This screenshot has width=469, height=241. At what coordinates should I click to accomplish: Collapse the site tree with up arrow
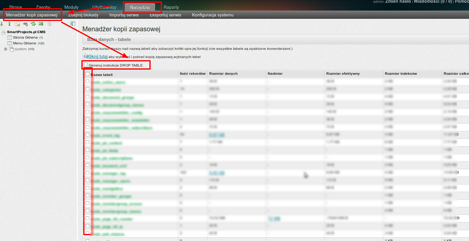tap(9, 24)
